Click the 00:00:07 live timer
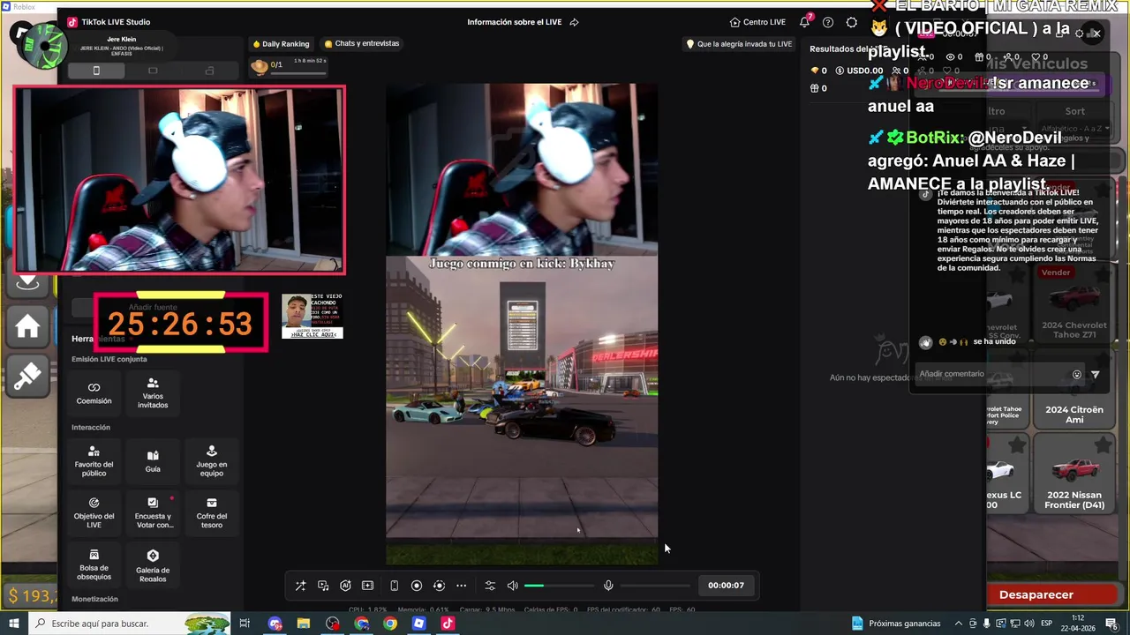Screen dimensions: 1130x635 click(726, 586)
